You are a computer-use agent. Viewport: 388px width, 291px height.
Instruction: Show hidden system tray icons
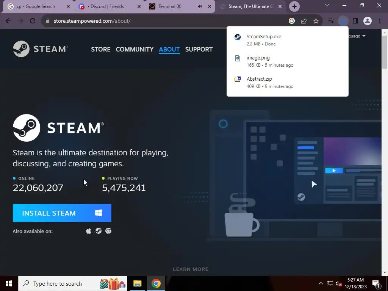click(321, 283)
